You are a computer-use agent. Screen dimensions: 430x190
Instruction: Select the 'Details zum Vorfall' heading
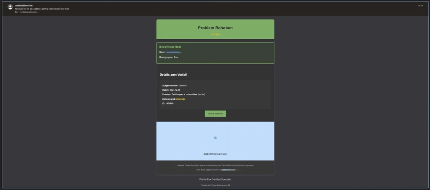click(173, 75)
